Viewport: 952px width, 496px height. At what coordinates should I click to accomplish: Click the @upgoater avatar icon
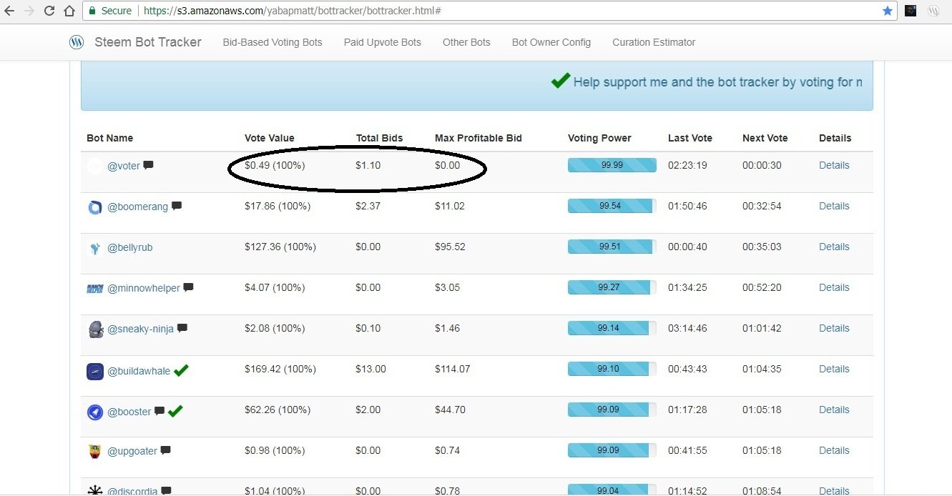pos(95,452)
